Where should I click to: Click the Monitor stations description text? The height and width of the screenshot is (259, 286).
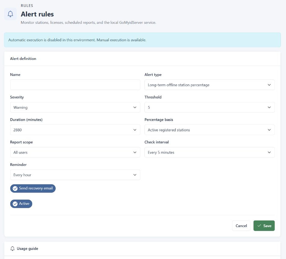point(89,23)
